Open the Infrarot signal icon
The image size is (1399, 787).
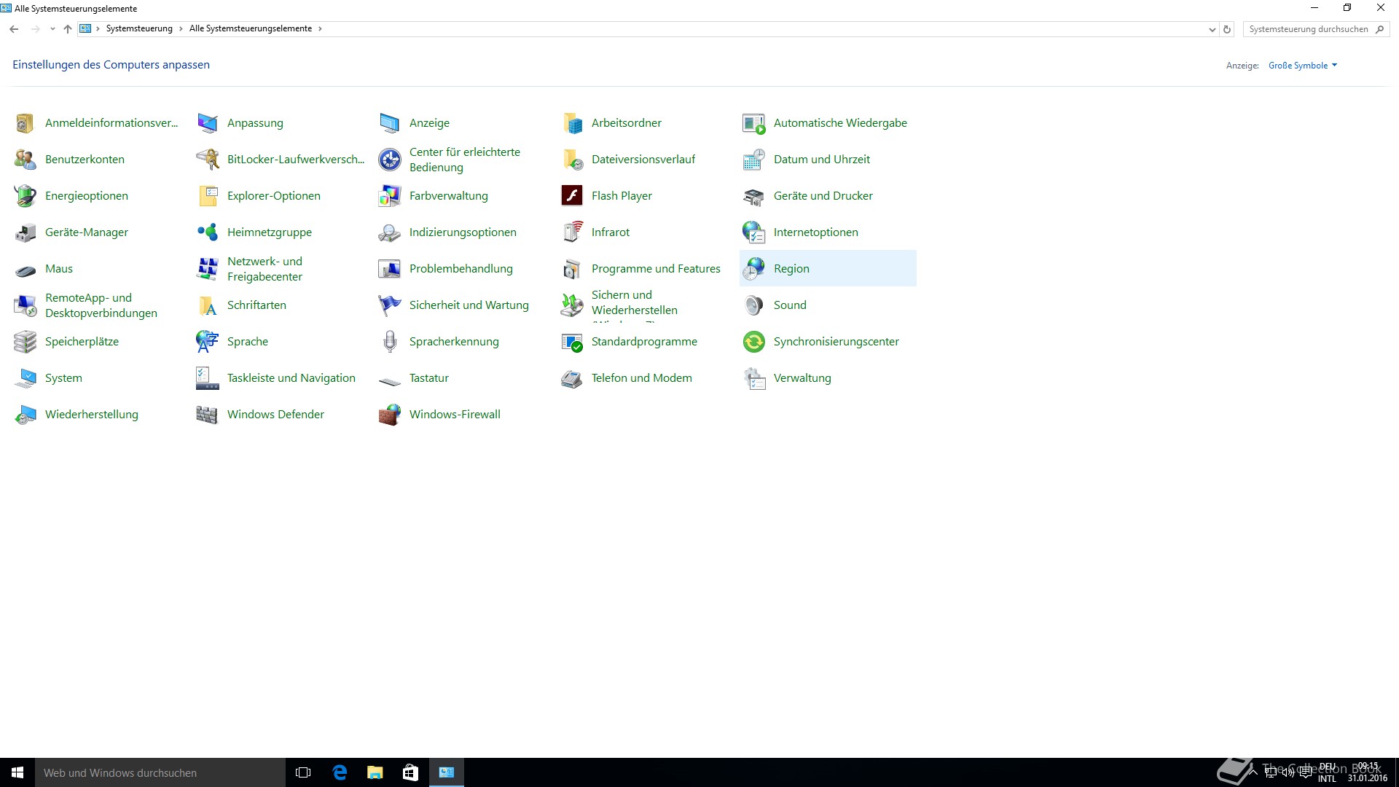[x=571, y=232]
